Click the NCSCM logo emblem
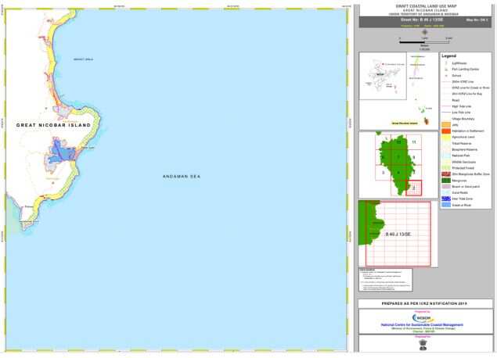This screenshot has width=497, height=358. pos(423,318)
